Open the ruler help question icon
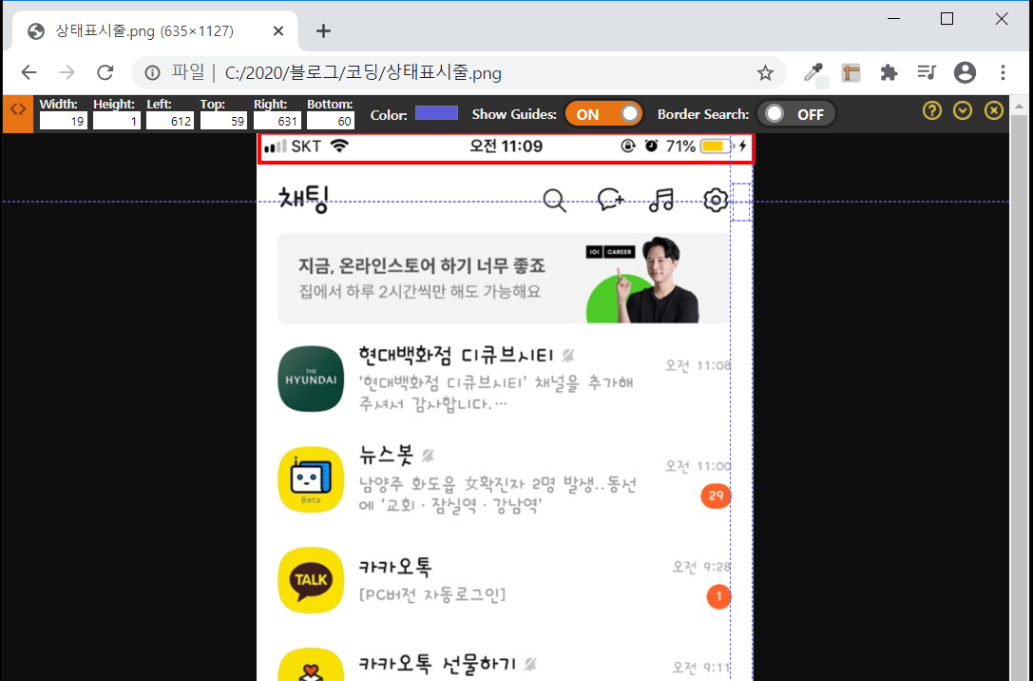 [x=931, y=110]
